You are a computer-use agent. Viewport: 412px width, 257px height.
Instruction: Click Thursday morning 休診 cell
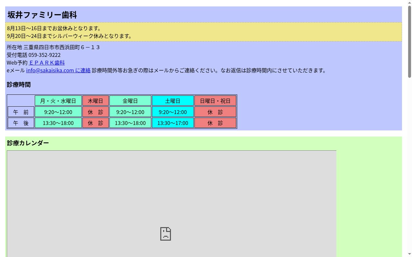pos(96,112)
